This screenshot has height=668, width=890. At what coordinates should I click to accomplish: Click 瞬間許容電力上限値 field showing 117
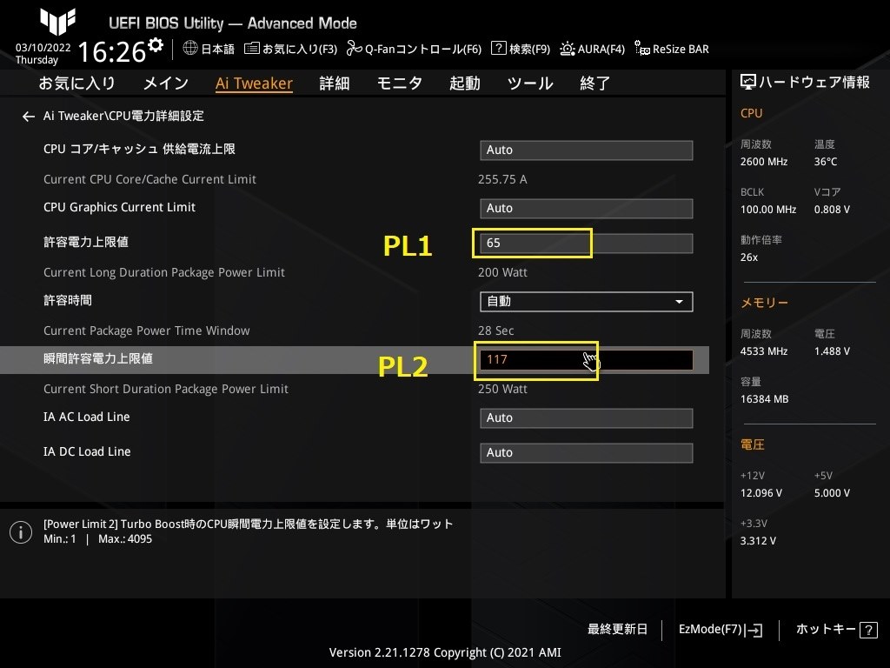point(587,359)
